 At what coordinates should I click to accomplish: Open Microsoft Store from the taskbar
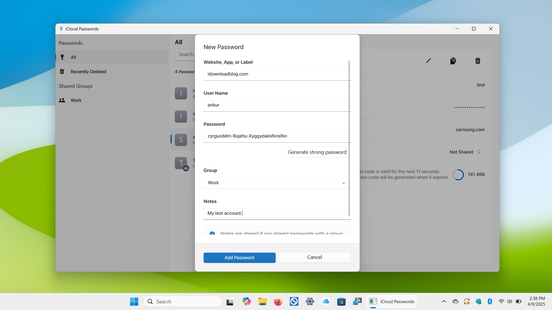[341, 301]
